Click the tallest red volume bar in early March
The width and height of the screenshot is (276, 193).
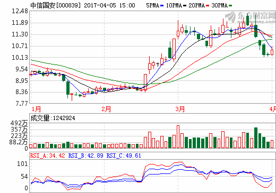[x=178, y=136]
